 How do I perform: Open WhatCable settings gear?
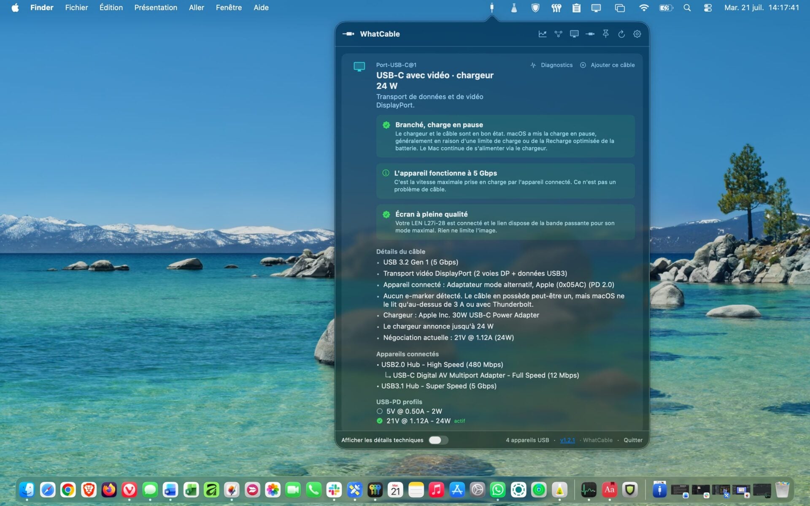[x=637, y=34]
